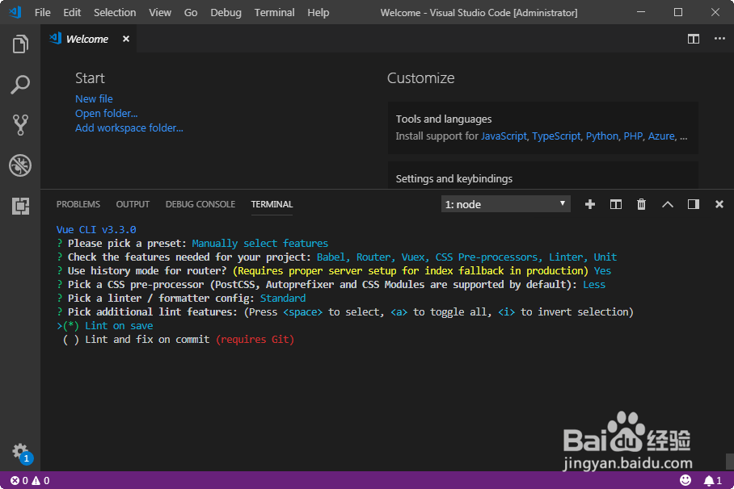The height and width of the screenshot is (489, 734).
Task: Install PHP support link
Action: point(633,136)
